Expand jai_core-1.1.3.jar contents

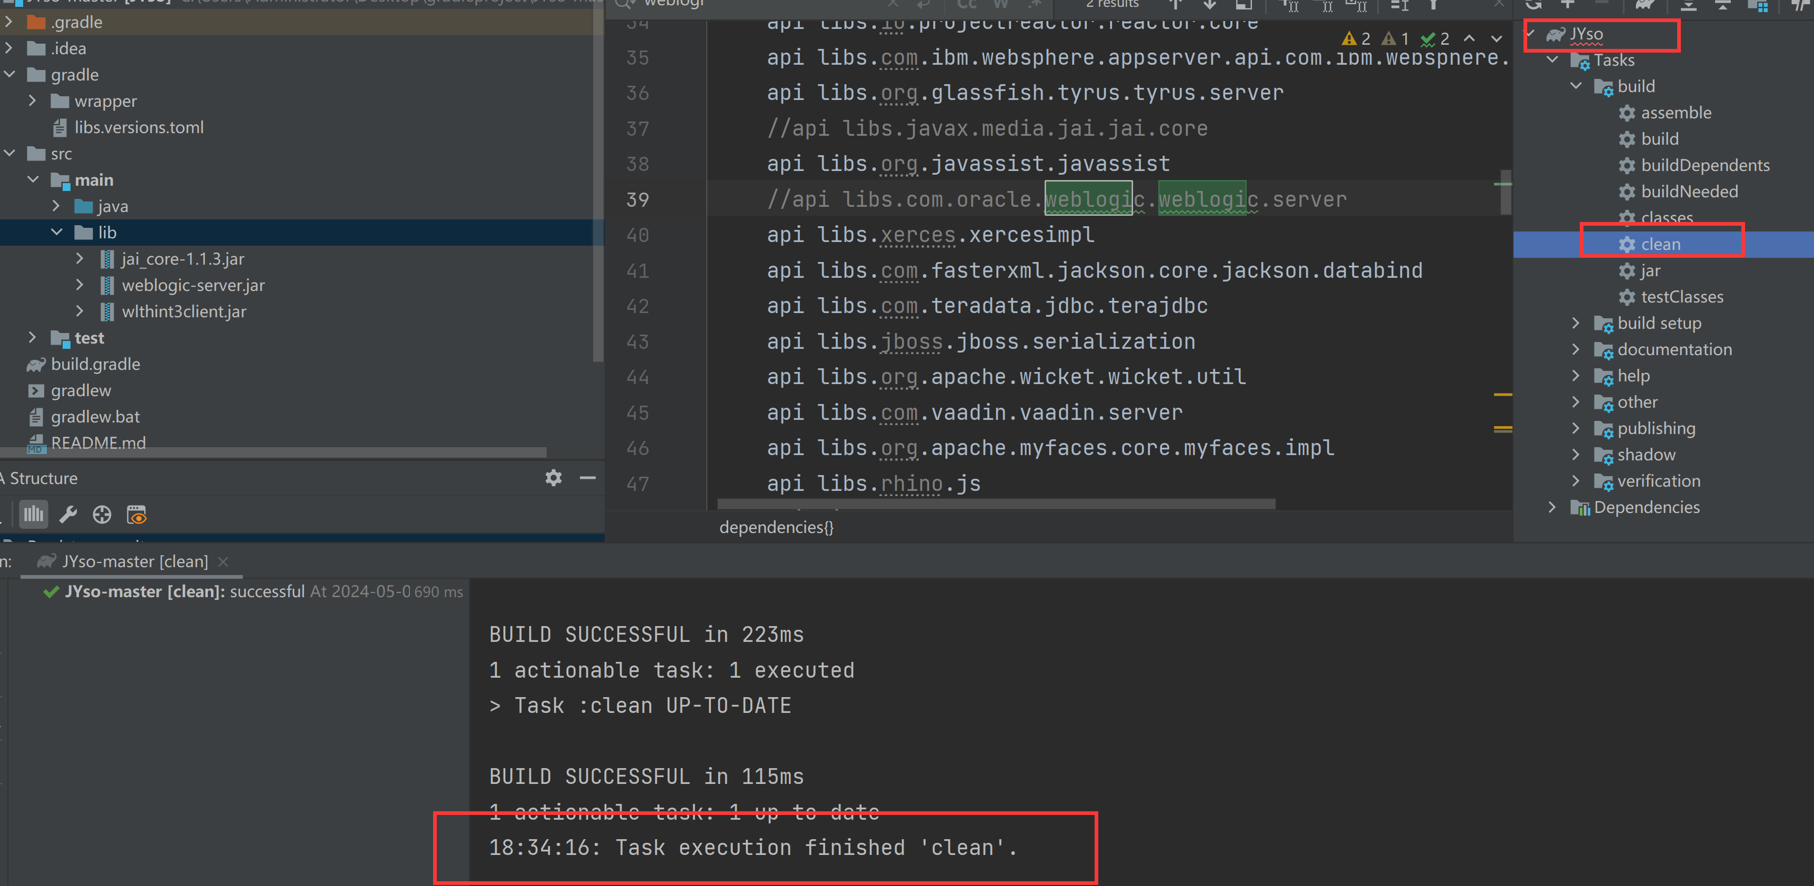click(x=81, y=259)
